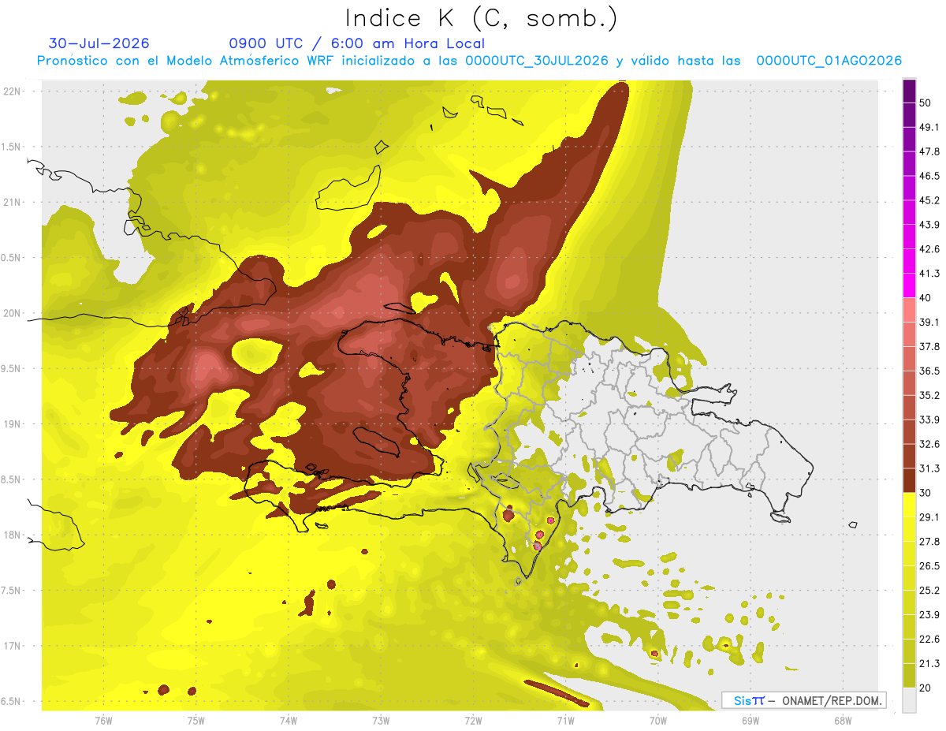Click the '30' color scale label
This screenshot has width=946, height=731.
[x=926, y=493]
